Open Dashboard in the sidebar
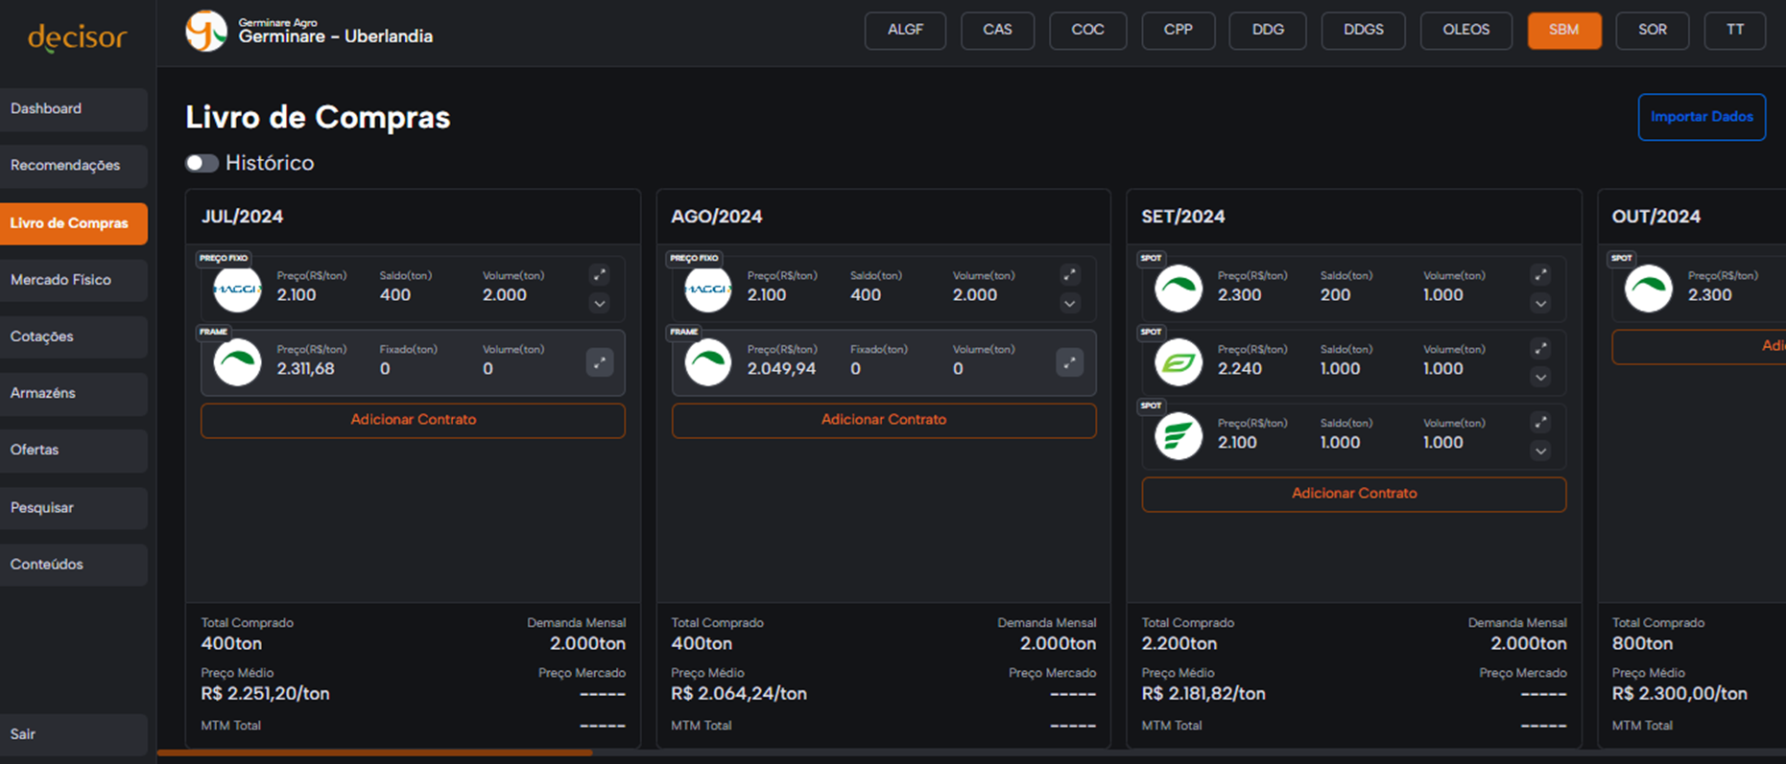 (74, 109)
